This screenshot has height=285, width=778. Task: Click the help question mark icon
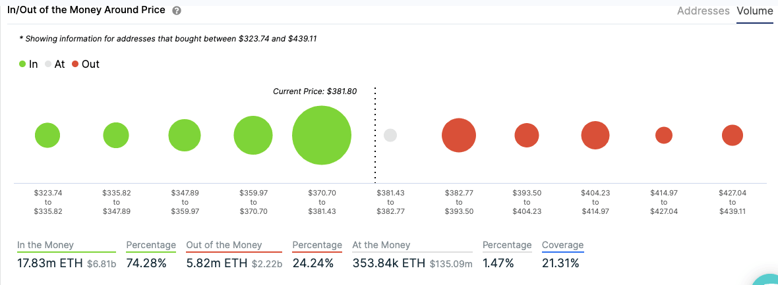click(x=176, y=11)
